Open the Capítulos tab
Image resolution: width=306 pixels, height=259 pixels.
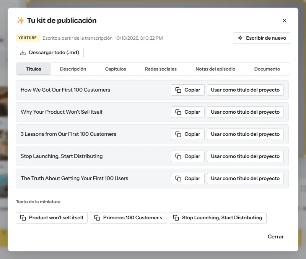pos(116,69)
